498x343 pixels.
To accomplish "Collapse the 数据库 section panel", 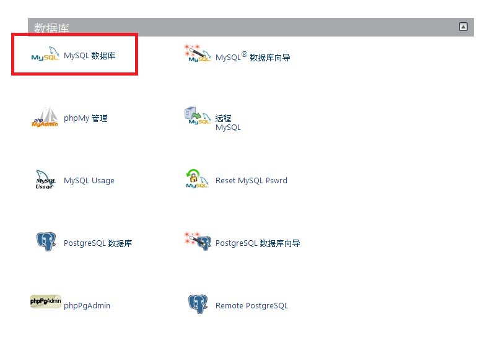I will click(x=463, y=27).
